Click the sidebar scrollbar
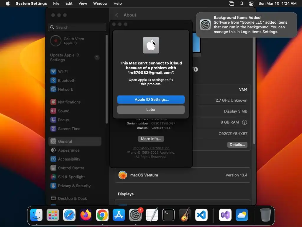Viewport: 302px width, 227px height. pos(107,79)
